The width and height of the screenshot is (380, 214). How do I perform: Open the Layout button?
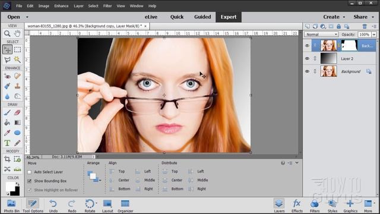[x=107, y=206]
